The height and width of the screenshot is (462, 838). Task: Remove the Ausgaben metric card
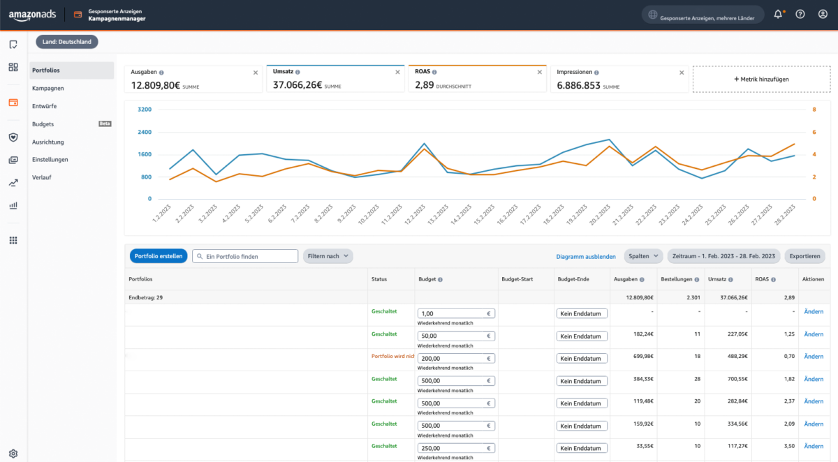pos(256,72)
